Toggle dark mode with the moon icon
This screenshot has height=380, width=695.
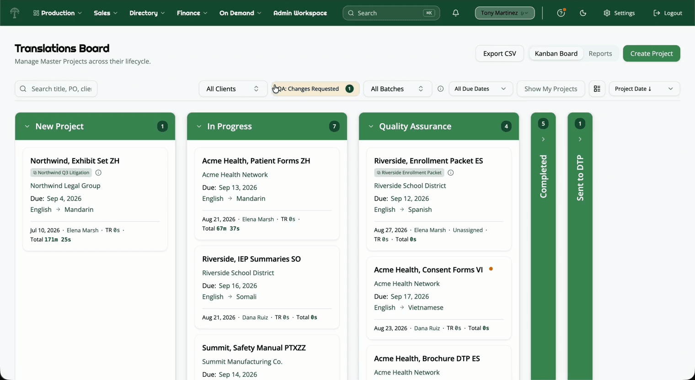[x=583, y=13]
